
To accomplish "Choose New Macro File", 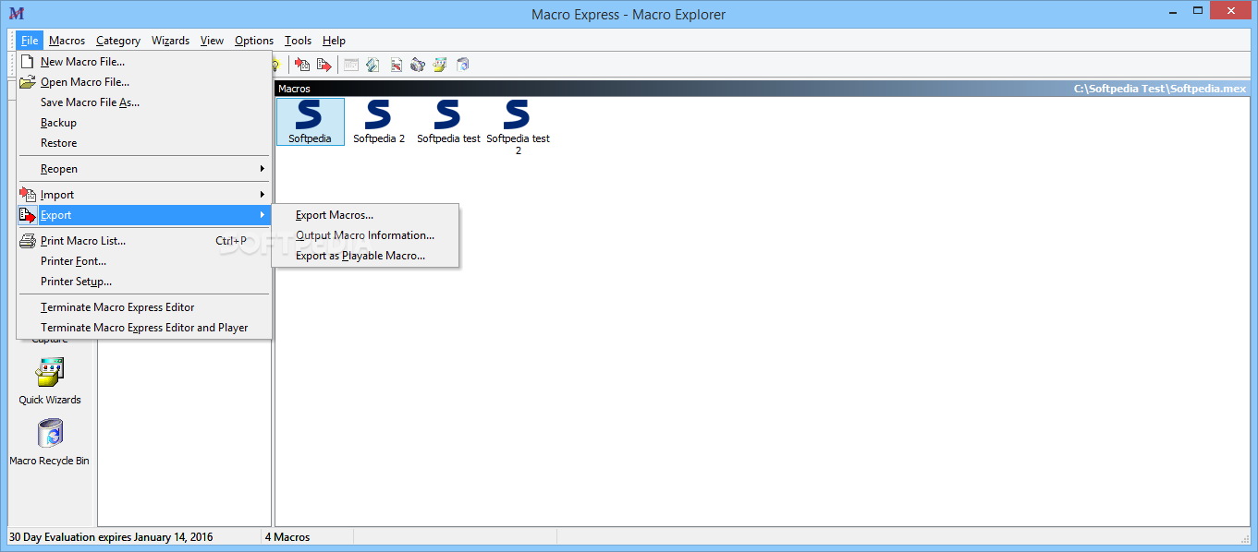I will tap(143, 62).
